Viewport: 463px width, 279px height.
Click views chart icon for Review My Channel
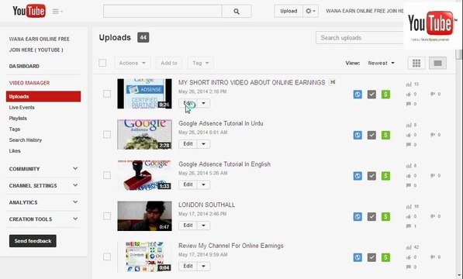pyautogui.click(x=409, y=247)
